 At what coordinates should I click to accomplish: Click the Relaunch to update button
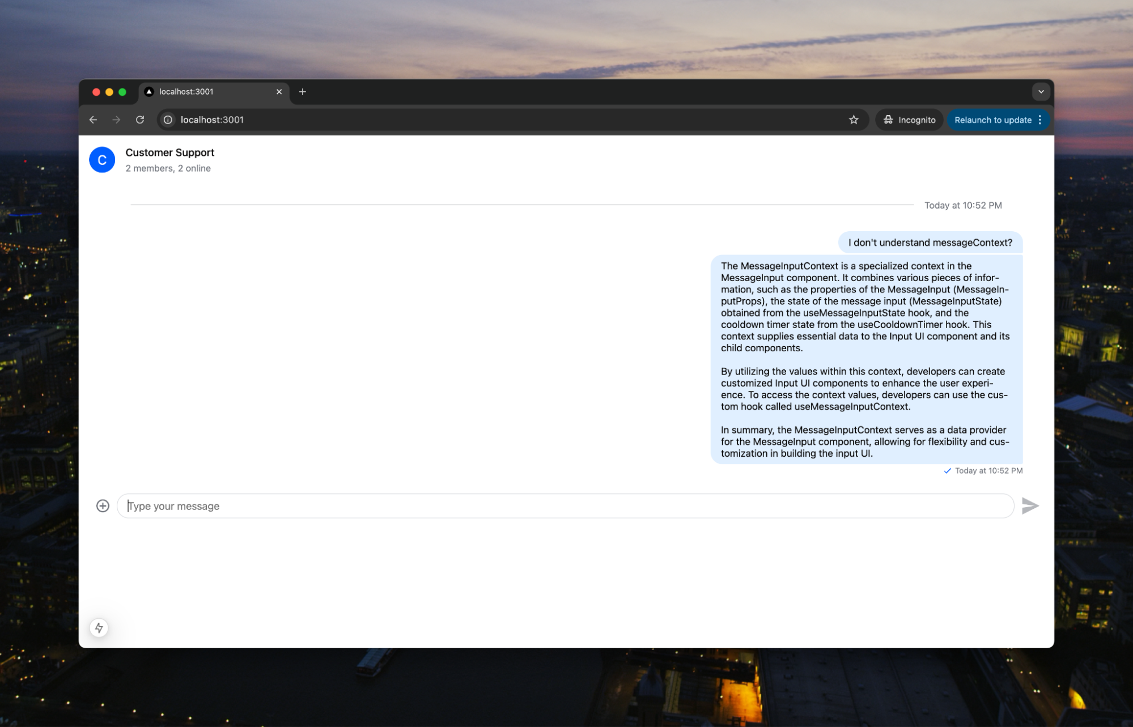(x=992, y=120)
